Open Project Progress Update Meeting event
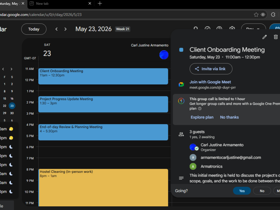This screenshot has height=210, width=280. point(103,104)
